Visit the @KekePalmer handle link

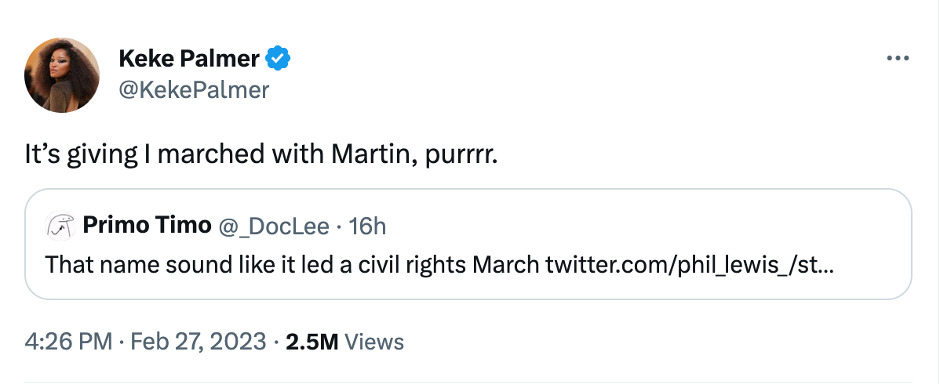(x=193, y=90)
